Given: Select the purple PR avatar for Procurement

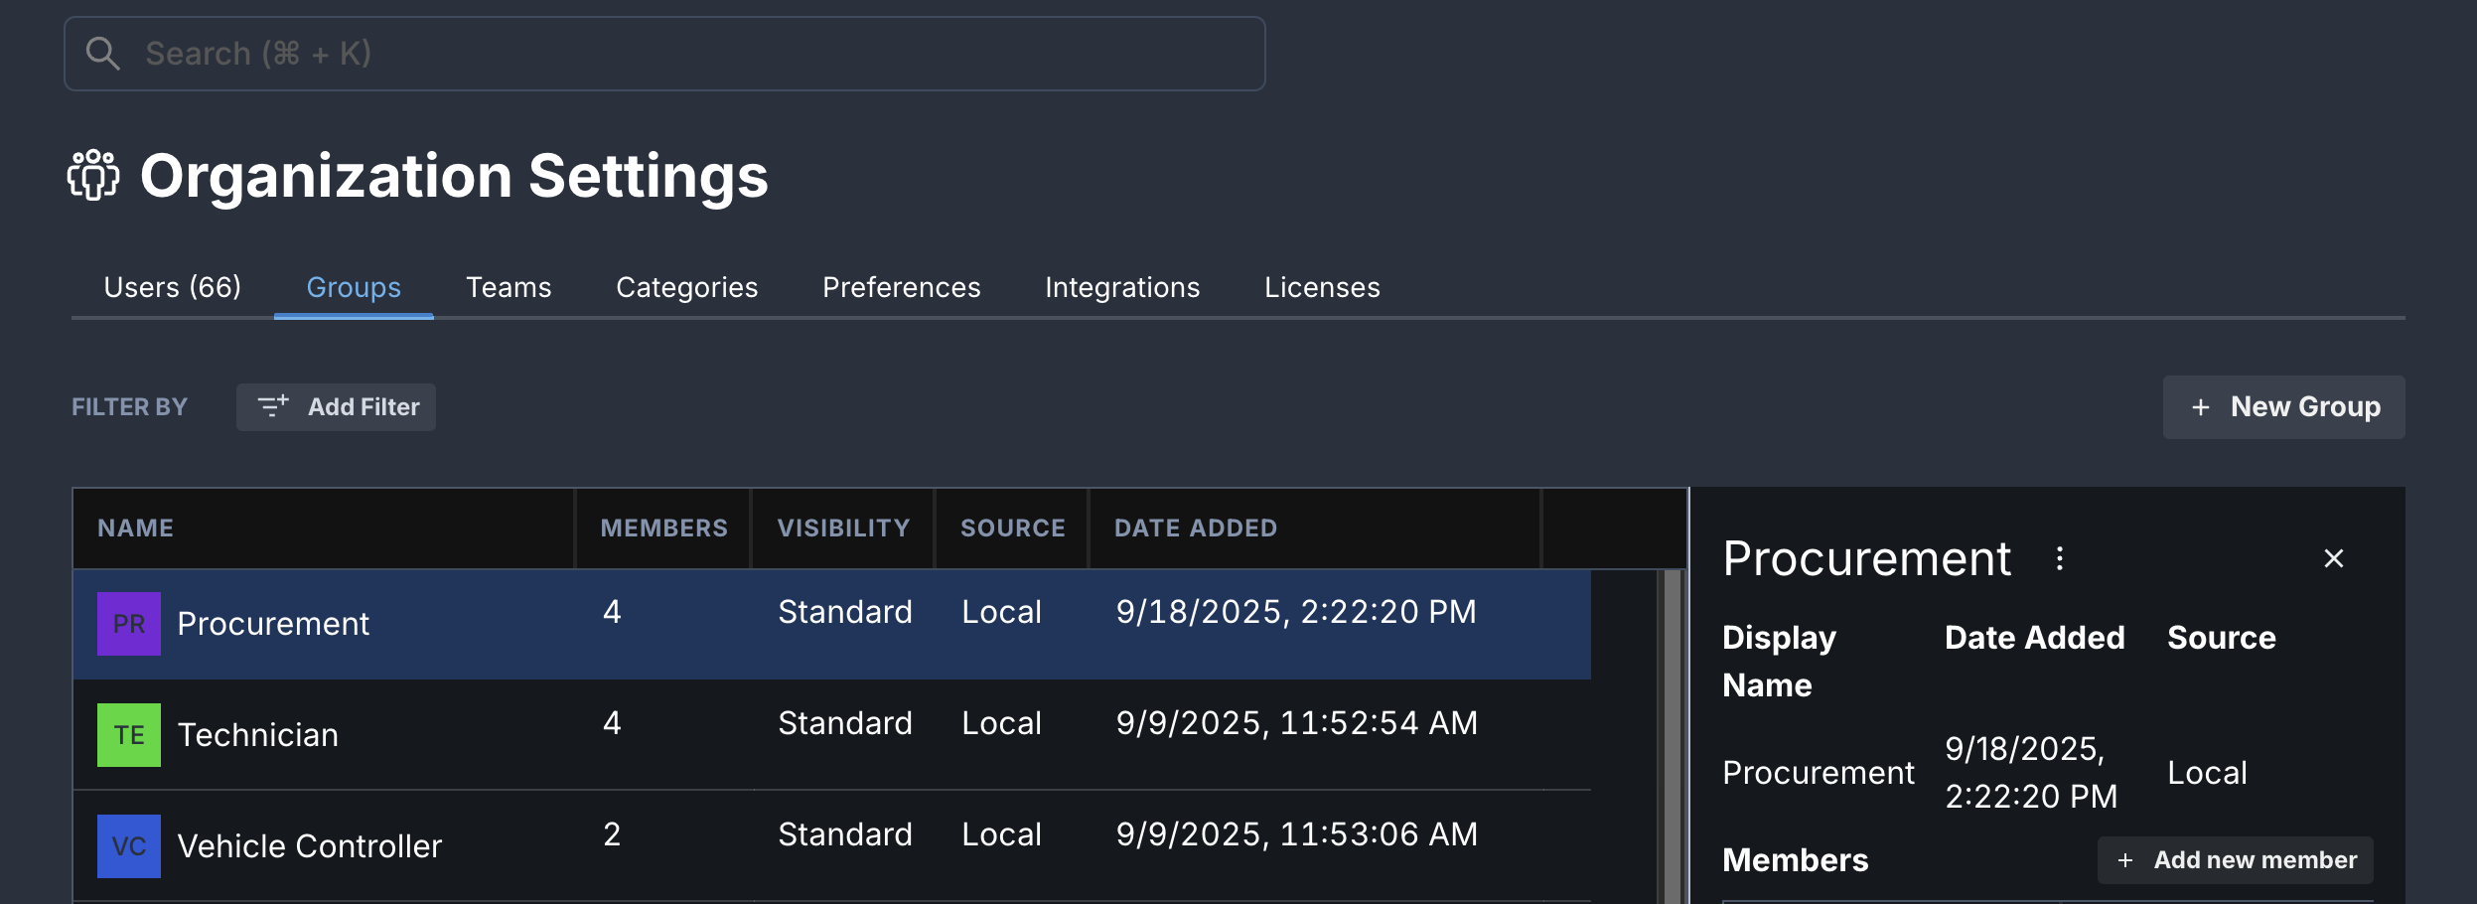Looking at the screenshot, I should pos(127,623).
